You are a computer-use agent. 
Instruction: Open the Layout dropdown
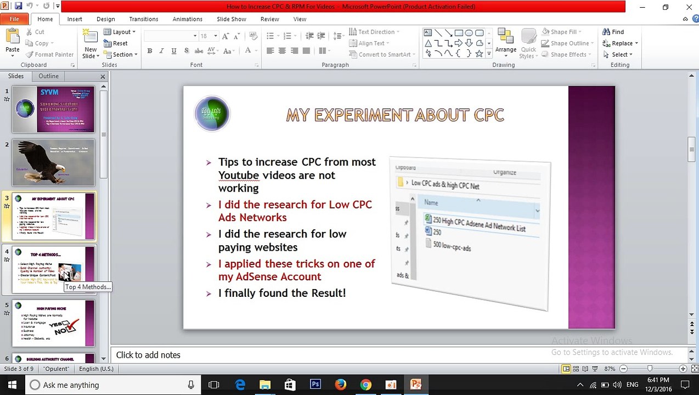[120, 32]
